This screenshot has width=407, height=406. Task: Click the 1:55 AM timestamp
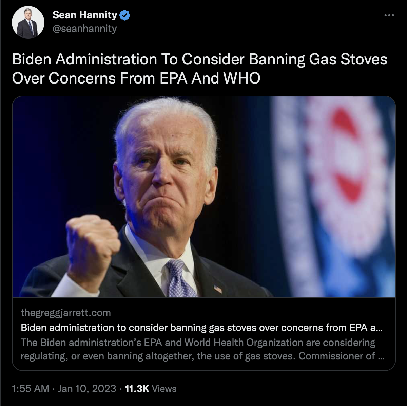(31, 389)
